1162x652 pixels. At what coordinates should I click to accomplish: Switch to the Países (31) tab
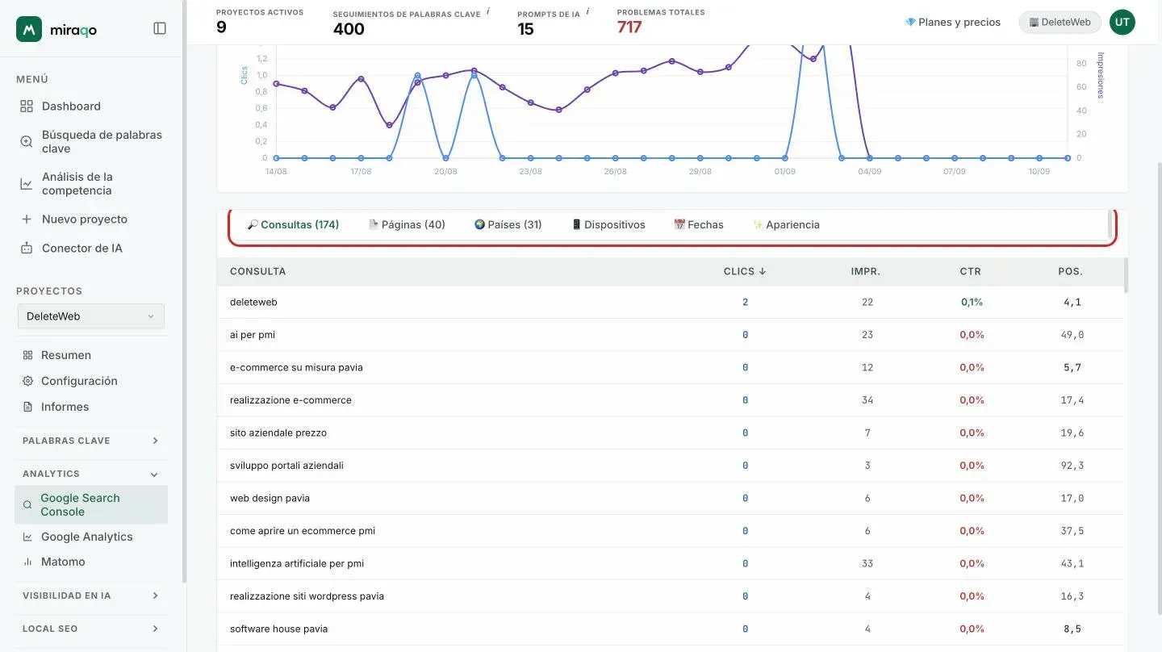[508, 225]
